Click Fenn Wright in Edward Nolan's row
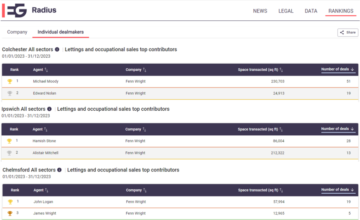360x220 pixels. click(x=136, y=93)
